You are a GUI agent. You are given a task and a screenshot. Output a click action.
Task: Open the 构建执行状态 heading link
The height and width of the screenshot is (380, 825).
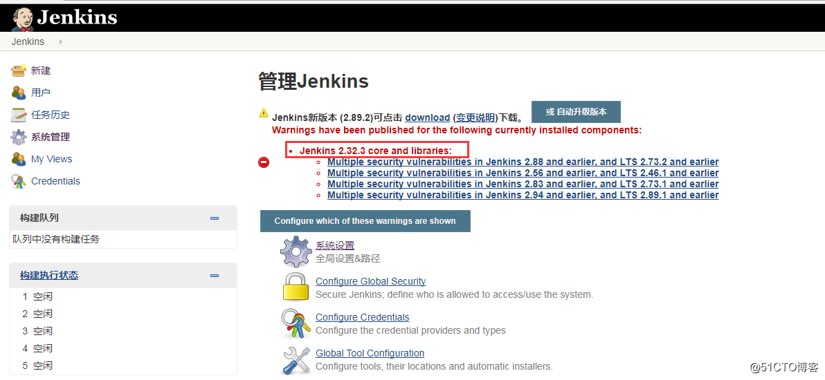tap(49, 275)
